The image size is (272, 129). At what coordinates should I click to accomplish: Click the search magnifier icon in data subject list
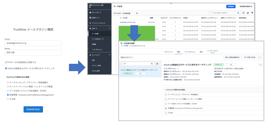click(x=238, y=13)
